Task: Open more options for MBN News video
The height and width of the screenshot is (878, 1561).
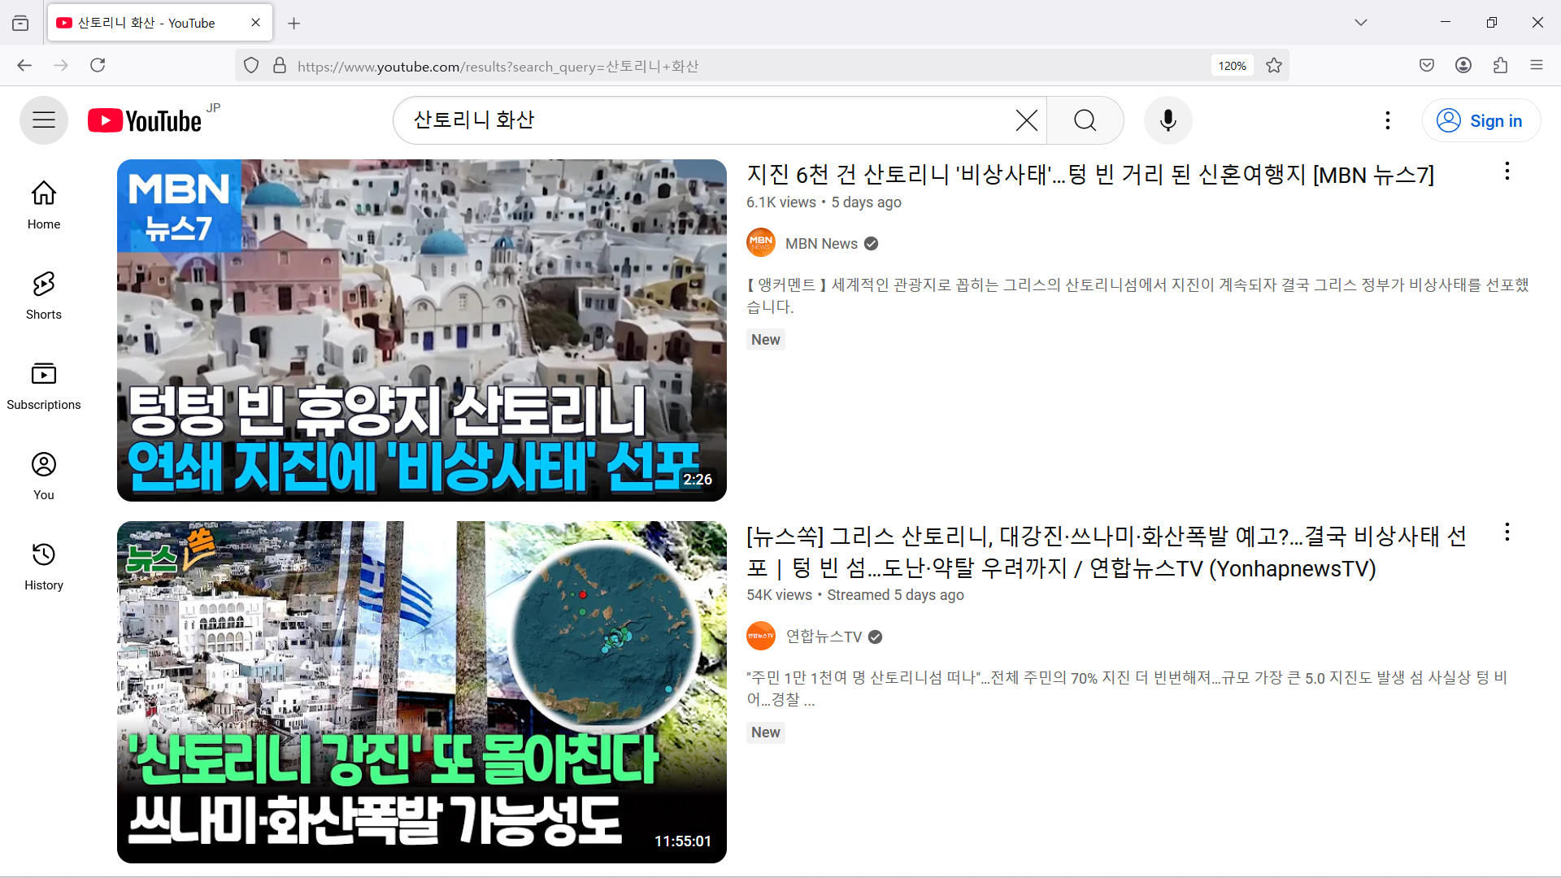Action: point(1507,172)
